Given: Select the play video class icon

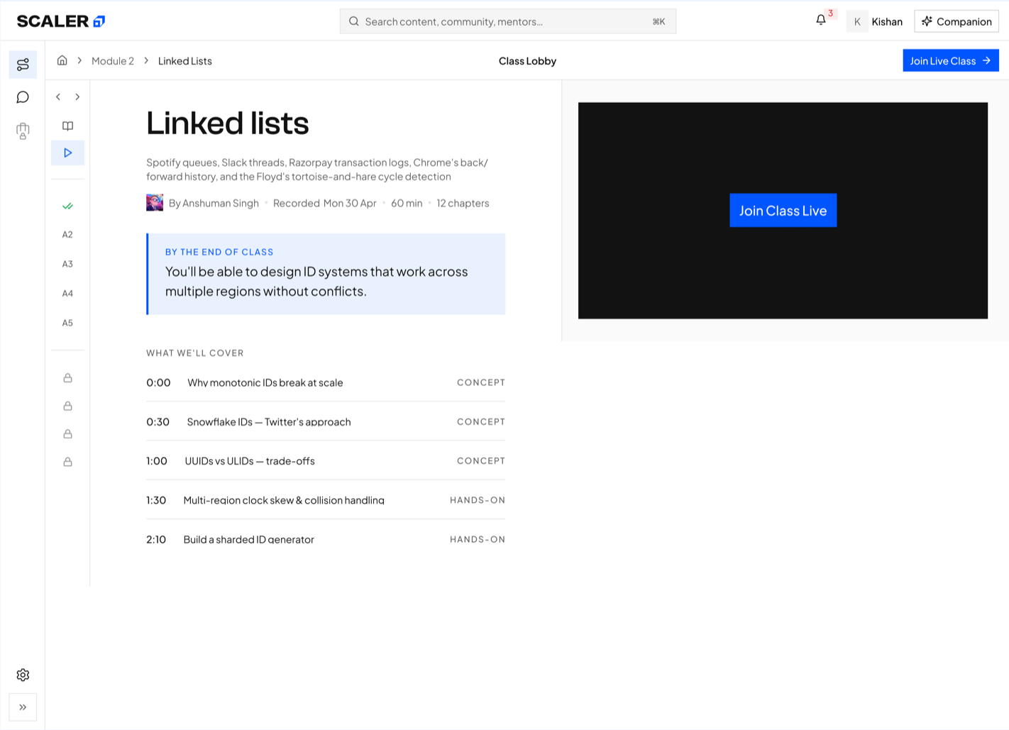Looking at the screenshot, I should [x=67, y=153].
